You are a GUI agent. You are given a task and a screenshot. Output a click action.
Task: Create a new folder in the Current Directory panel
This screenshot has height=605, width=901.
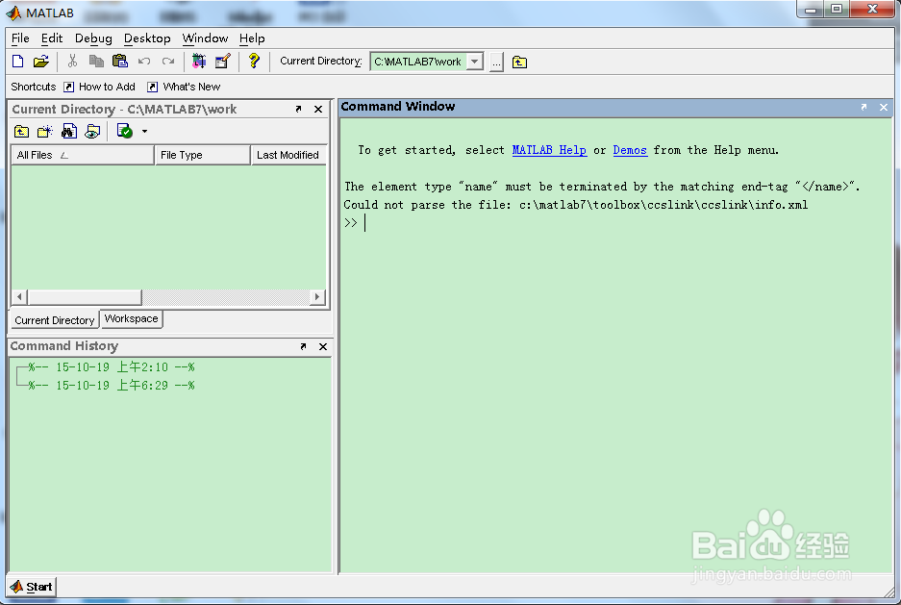coord(45,132)
